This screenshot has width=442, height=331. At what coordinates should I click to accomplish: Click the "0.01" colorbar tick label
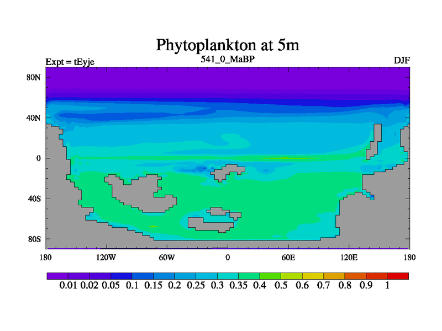click(x=68, y=285)
